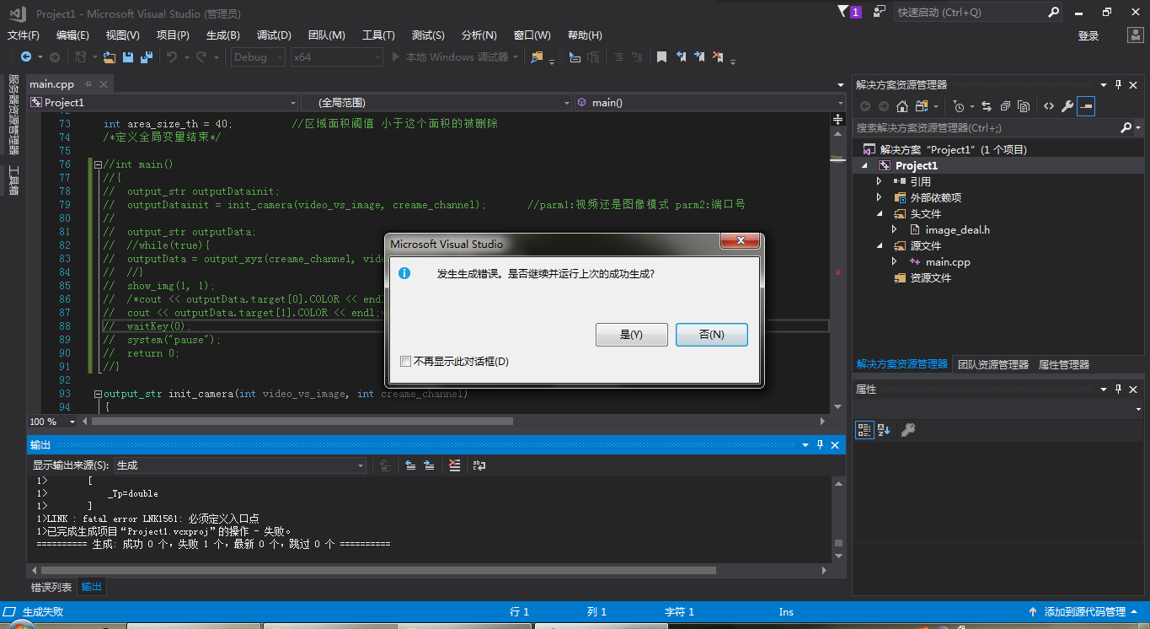Image resolution: width=1150 pixels, height=629 pixels.
Task: Check the 不再显示此对话框 checkbox
Action: 406,362
